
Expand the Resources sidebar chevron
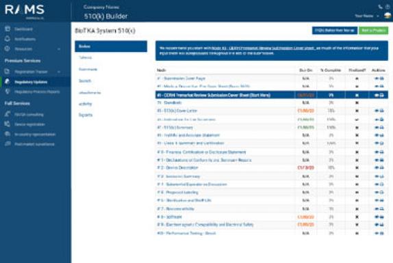point(59,49)
